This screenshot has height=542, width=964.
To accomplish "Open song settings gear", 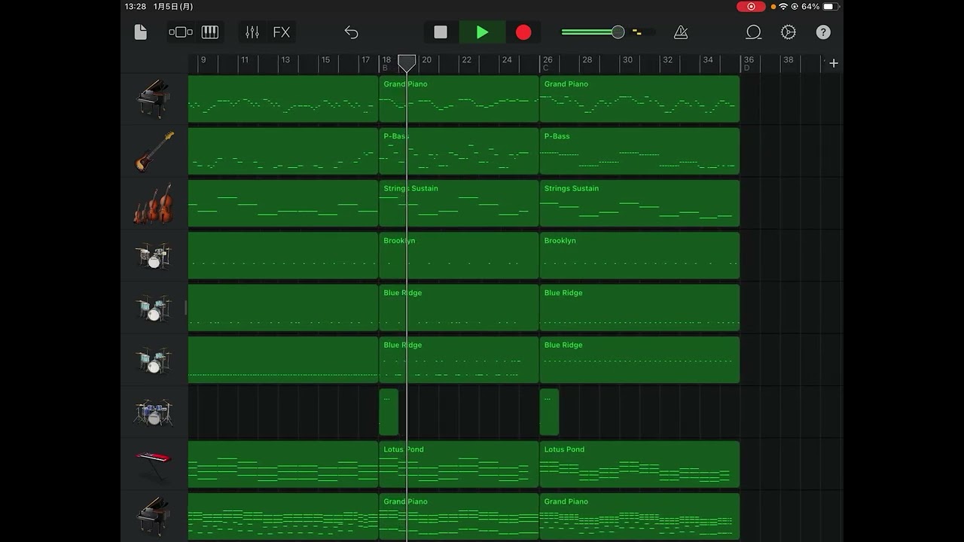I will tap(789, 32).
